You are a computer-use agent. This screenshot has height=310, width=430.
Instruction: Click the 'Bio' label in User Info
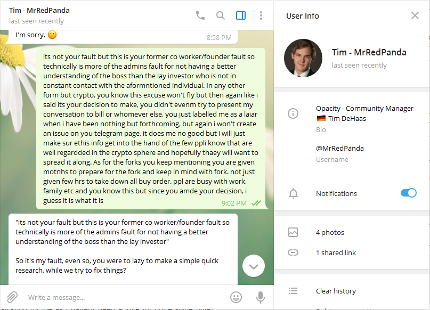click(321, 129)
